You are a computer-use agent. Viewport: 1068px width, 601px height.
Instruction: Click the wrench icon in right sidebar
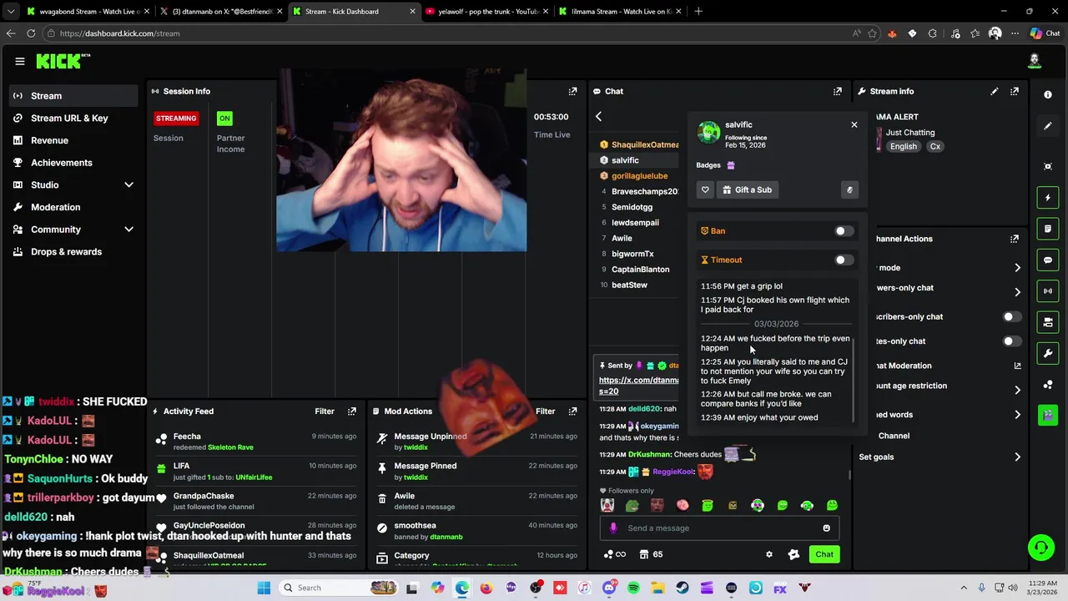(x=1048, y=353)
